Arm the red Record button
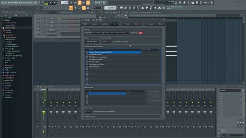246x138 pixels. pos(59,3)
